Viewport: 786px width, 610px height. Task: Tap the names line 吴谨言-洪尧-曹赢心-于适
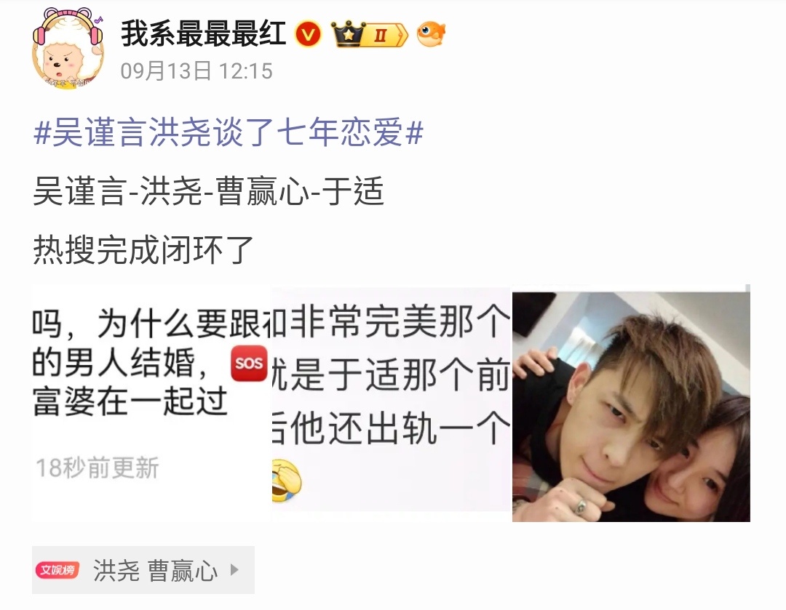(x=209, y=190)
